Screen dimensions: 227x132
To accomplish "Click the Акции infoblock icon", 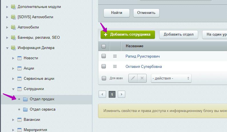I will tap(19, 68).
